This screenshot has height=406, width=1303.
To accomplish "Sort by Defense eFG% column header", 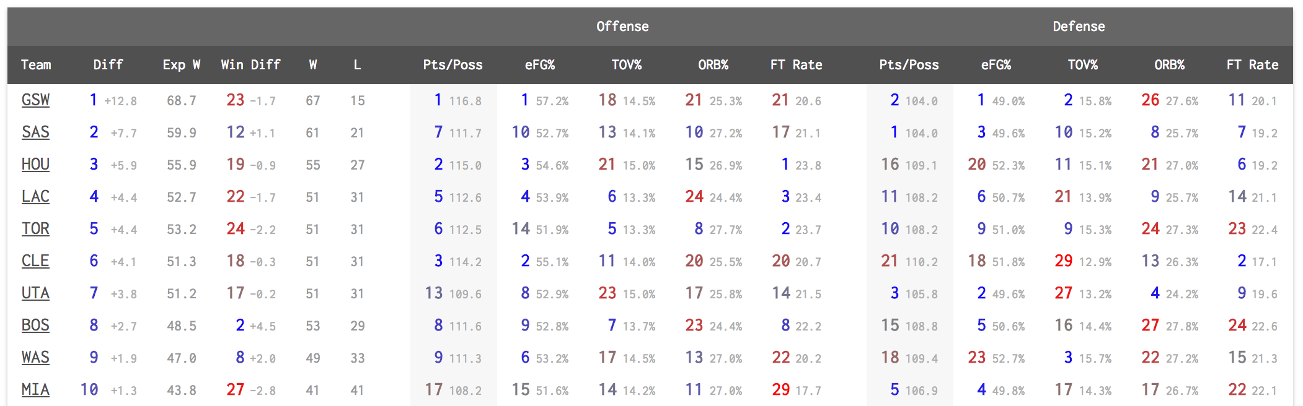I will click(x=996, y=65).
